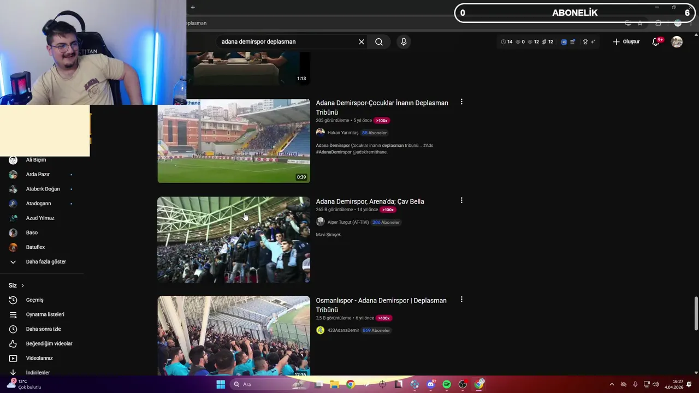Open the YouTube account avatar menu
This screenshot has height=393, width=699.
coord(677,41)
